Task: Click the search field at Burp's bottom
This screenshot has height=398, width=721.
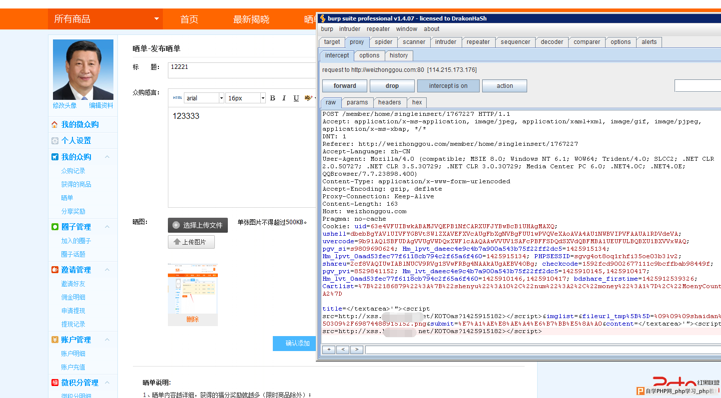Action: [543, 350]
